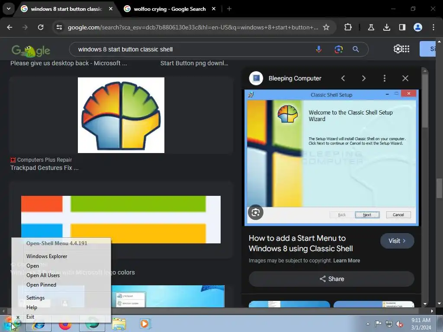The image size is (443, 332).
Task: Open Bleeping Computer source in preview panel
Action: (286, 78)
